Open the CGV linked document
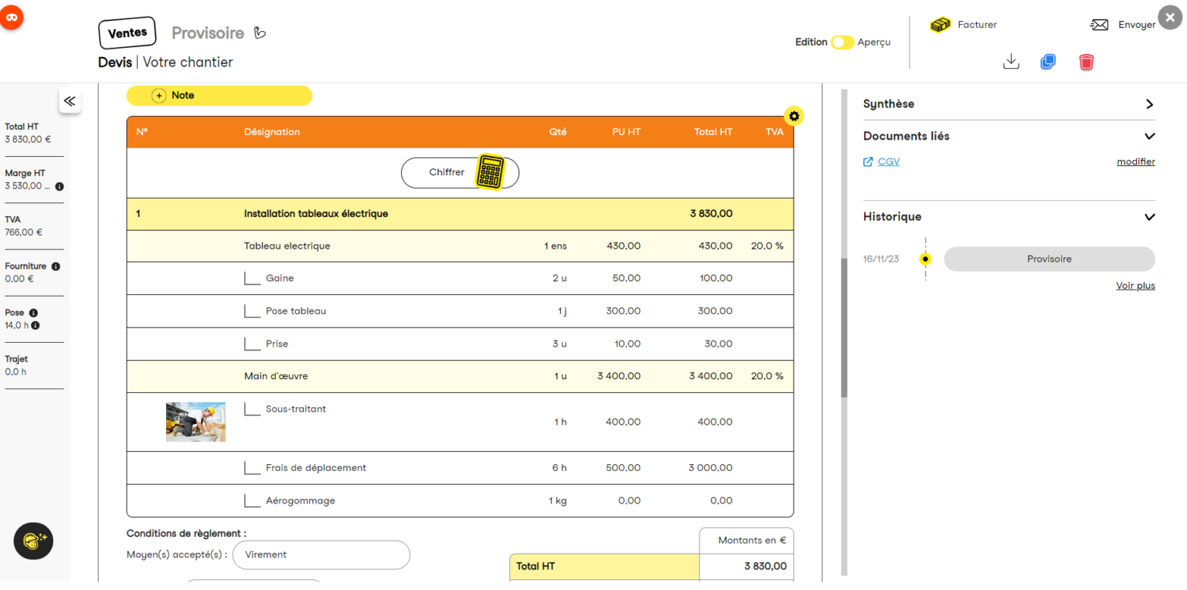Viewport: 1187px width, 590px height. coord(889,161)
